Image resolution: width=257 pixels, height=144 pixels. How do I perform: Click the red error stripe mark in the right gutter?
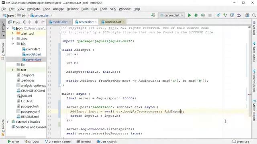(249, 94)
